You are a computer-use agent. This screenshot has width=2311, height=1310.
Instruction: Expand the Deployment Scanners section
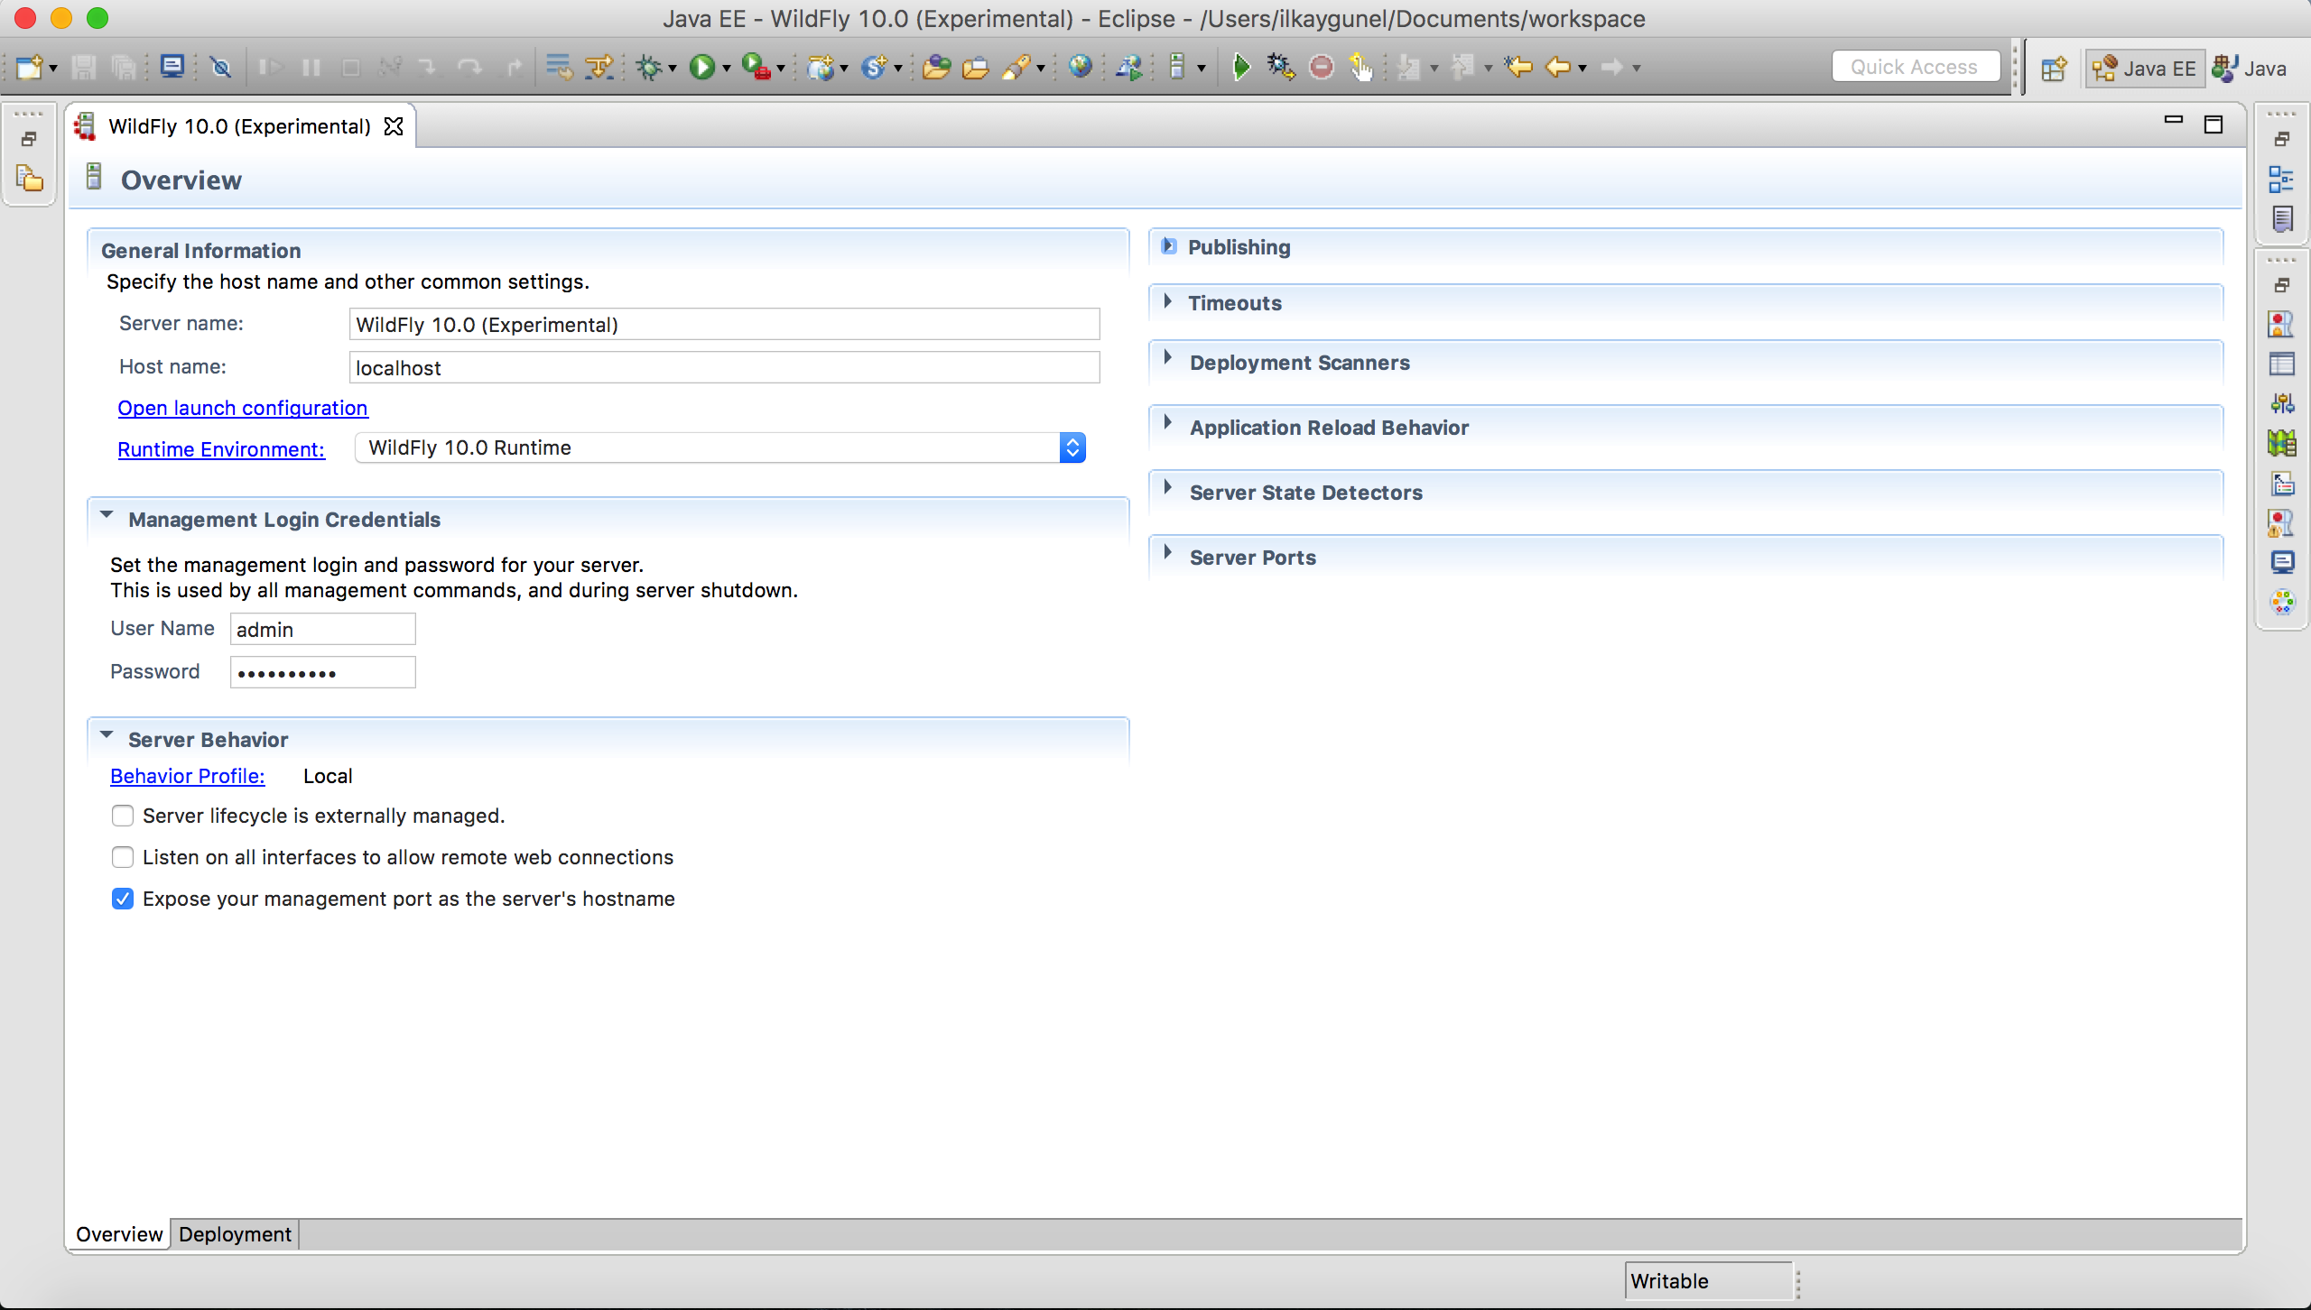pos(1168,357)
